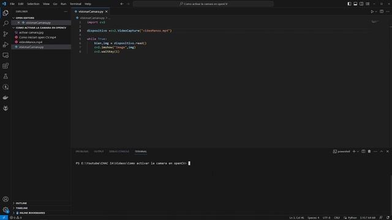Viewport: 392px width, 220px height.
Task: Close the visionarCamara.py editor tab
Action: (107, 12)
